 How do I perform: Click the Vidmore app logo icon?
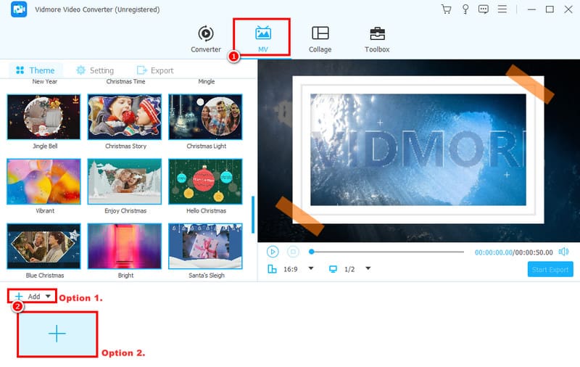pos(19,9)
